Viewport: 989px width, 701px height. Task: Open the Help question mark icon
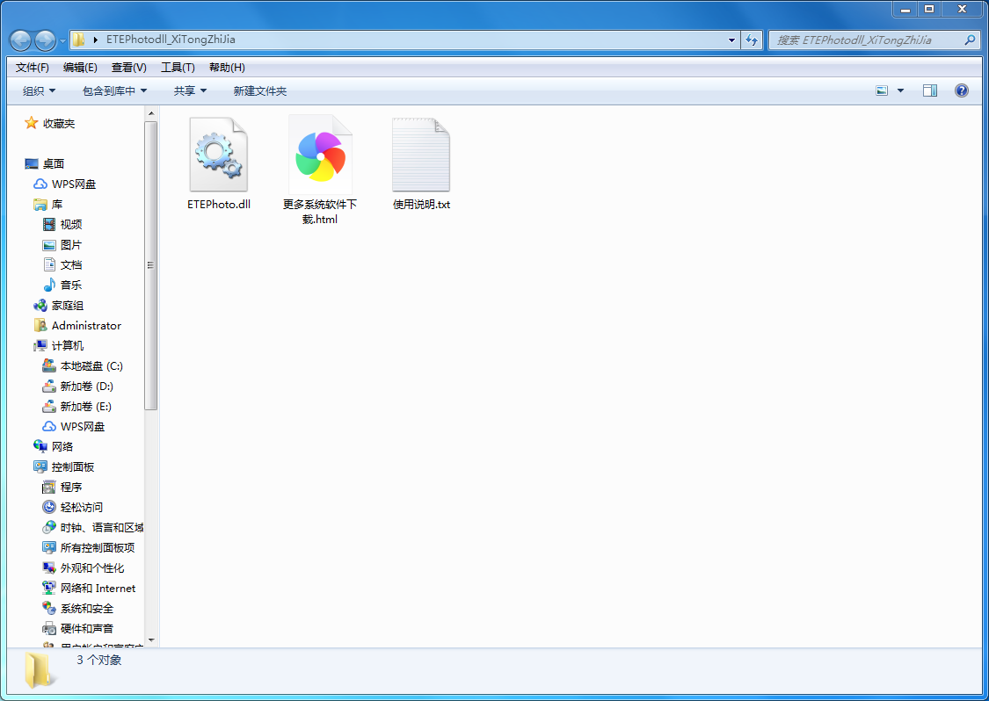(961, 90)
